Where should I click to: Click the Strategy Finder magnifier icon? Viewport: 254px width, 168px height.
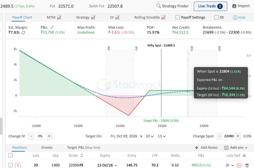159,6
